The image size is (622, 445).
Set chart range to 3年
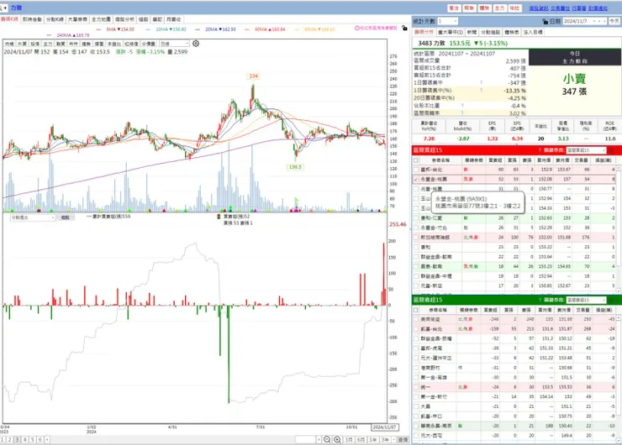coord(385,440)
